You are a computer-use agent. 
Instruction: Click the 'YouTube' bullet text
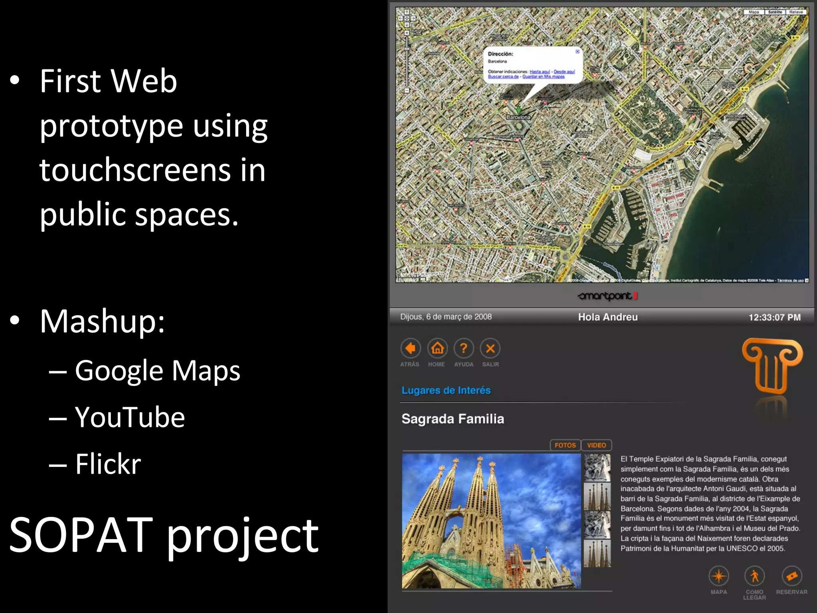(130, 417)
